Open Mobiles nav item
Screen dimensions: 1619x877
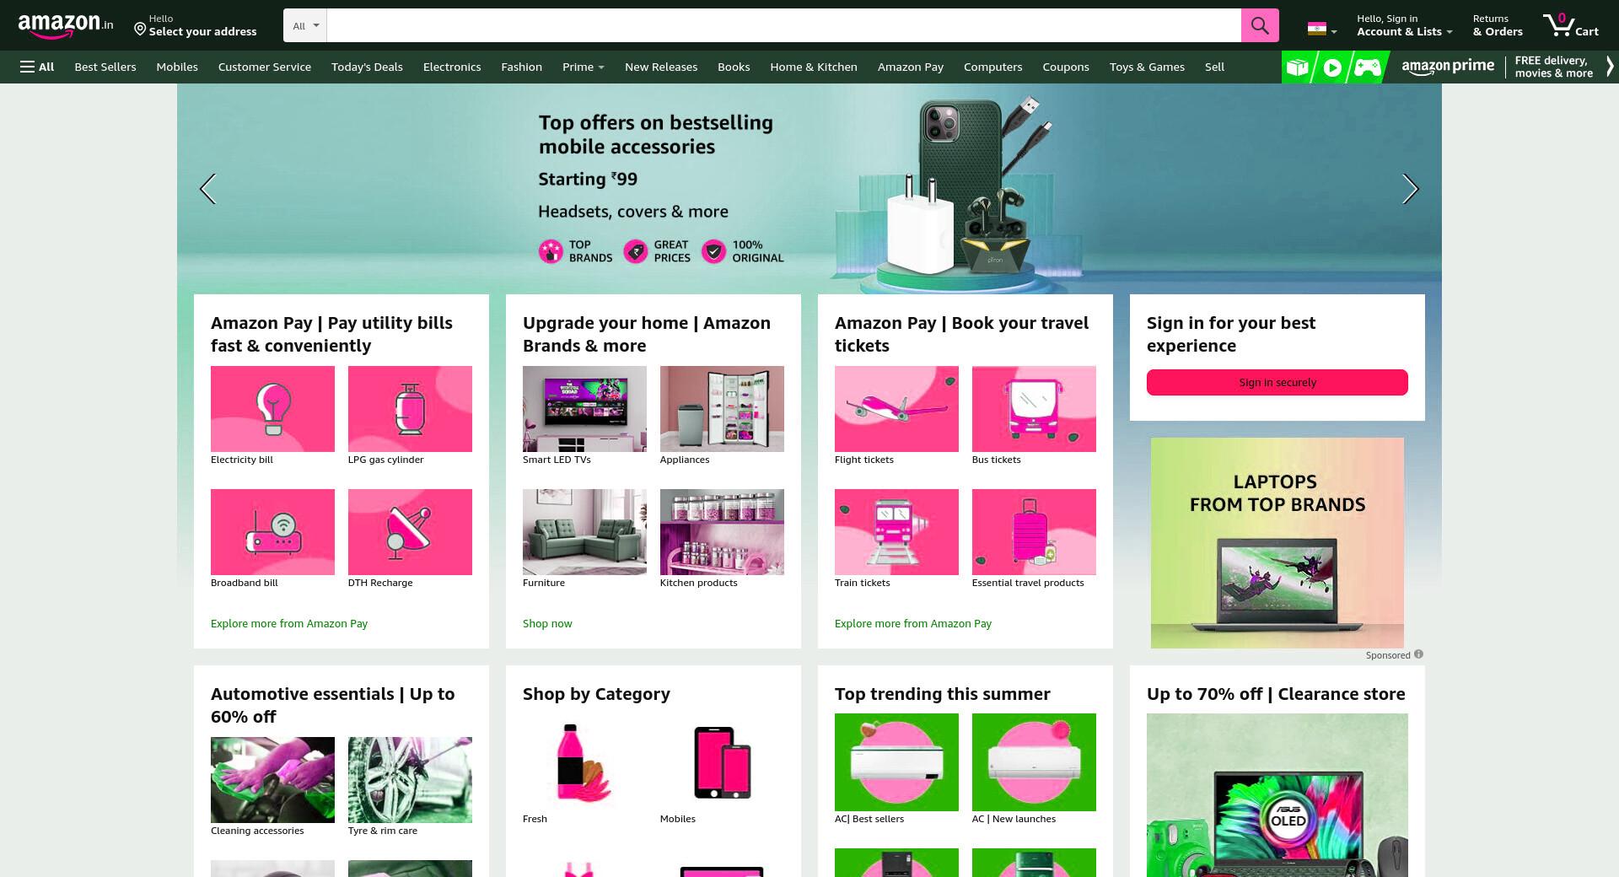click(x=177, y=67)
